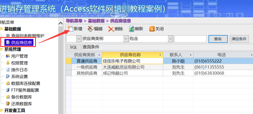
Task: Click the 查询 search button
Action: pos(218,39)
